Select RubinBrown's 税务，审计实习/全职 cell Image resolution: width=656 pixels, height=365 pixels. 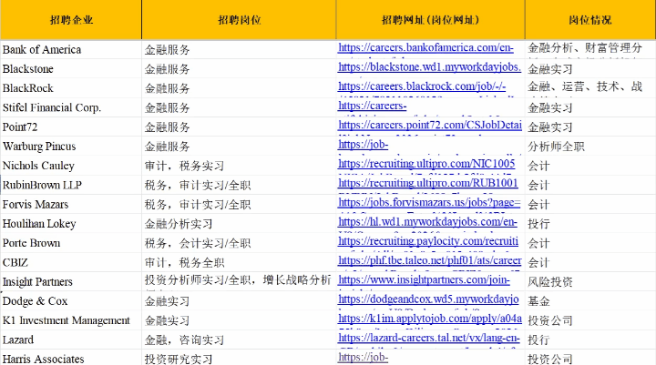(239, 185)
